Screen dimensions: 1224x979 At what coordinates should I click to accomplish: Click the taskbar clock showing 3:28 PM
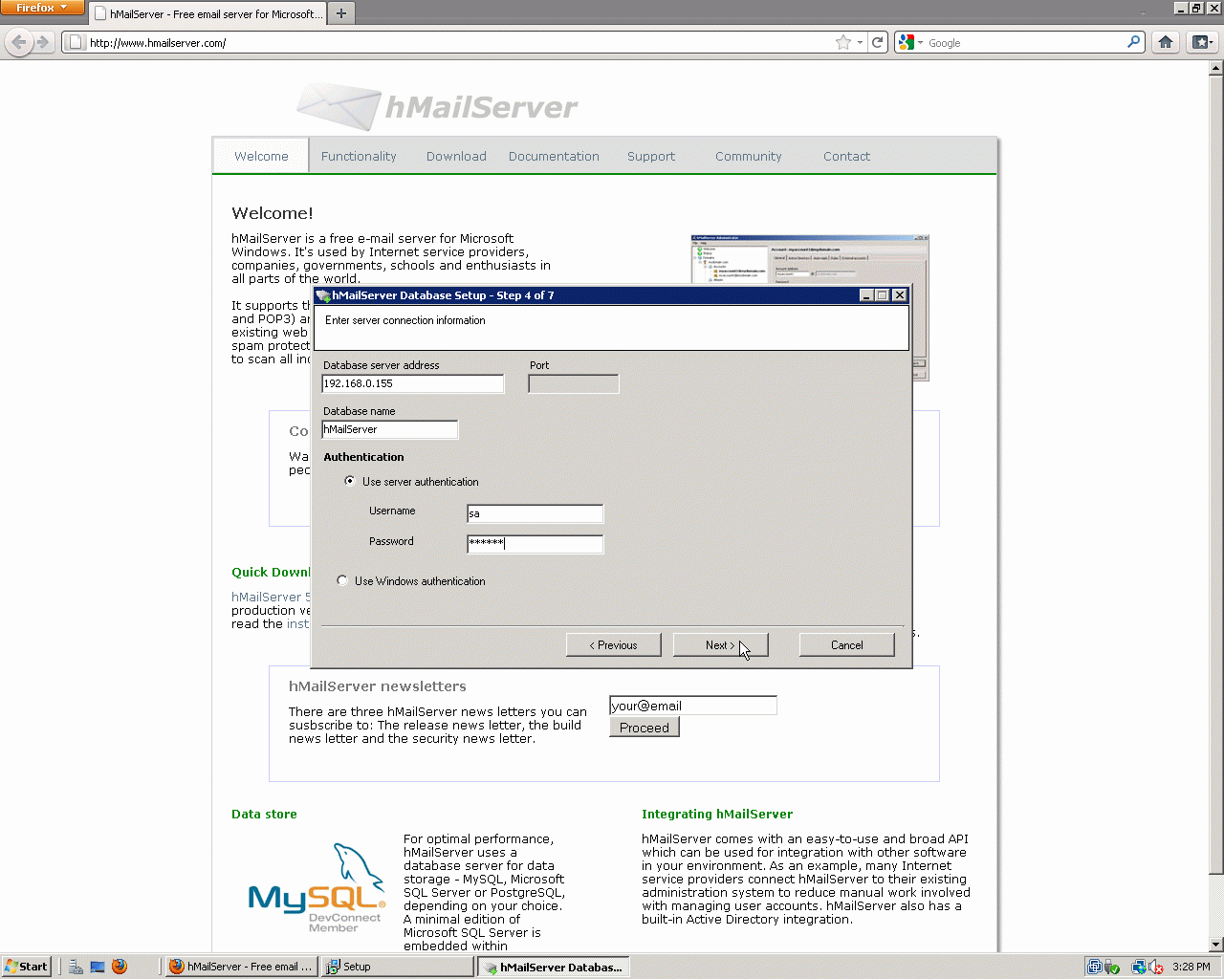click(1191, 967)
